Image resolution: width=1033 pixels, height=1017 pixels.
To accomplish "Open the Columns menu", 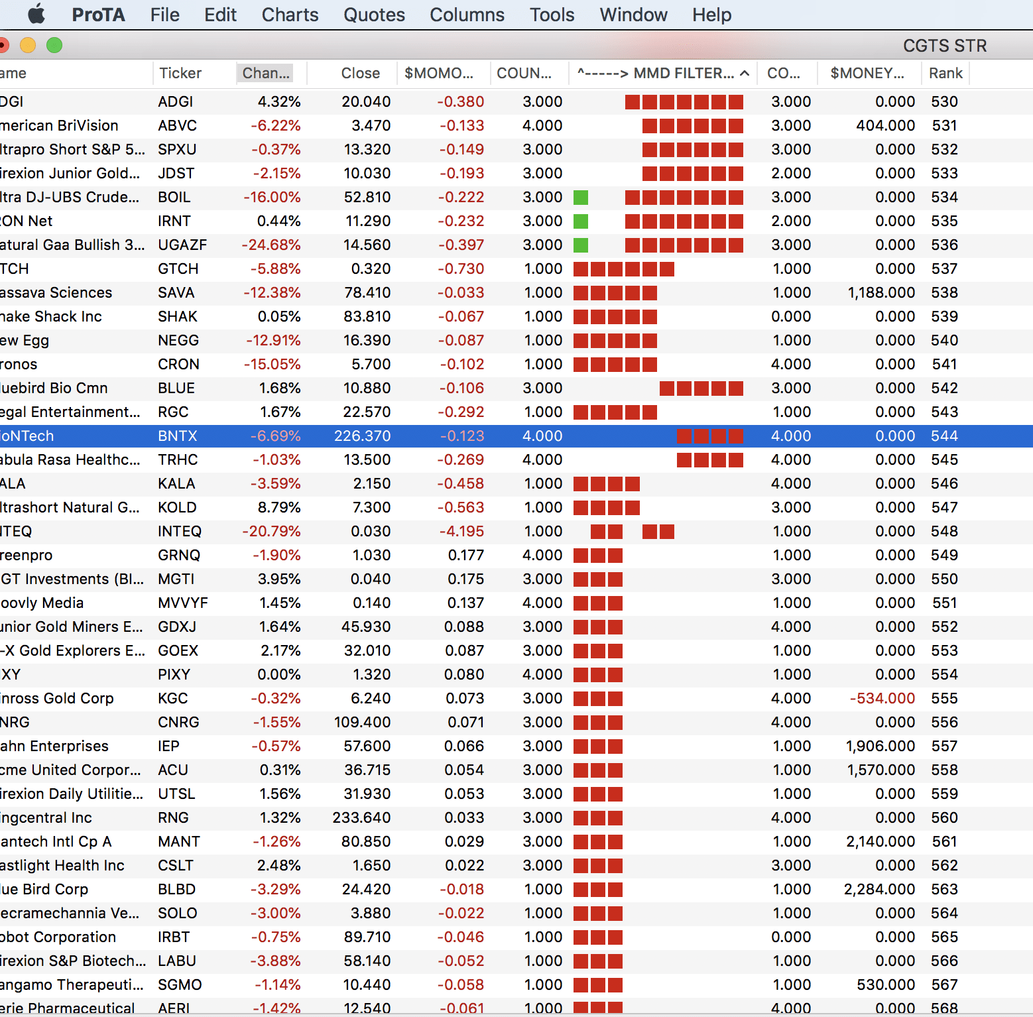I will (x=467, y=15).
